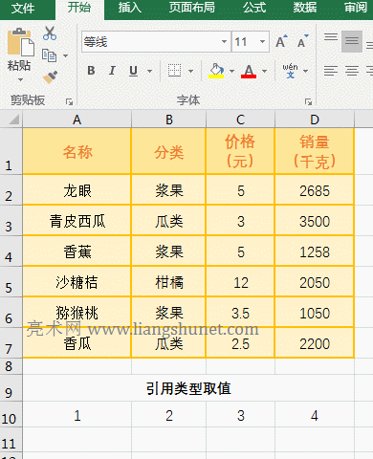Expand fill color palette arrow
Image resolution: width=373 pixels, height=459 pixels.
coord(231,71)
